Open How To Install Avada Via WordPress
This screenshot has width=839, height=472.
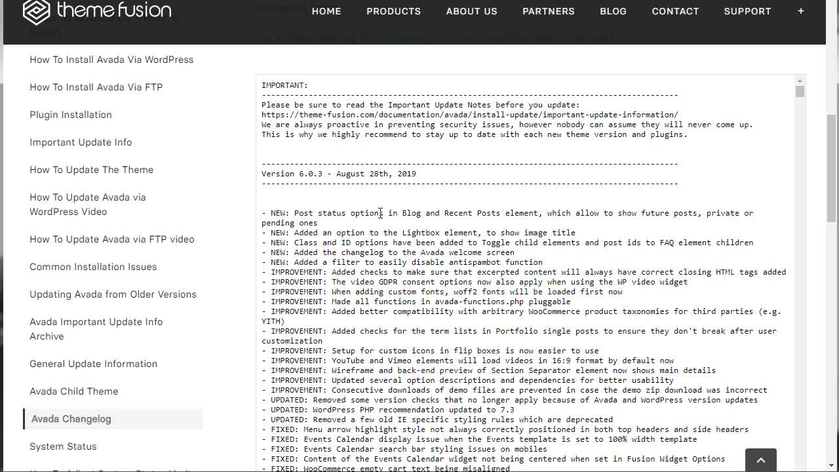[111, 60]
